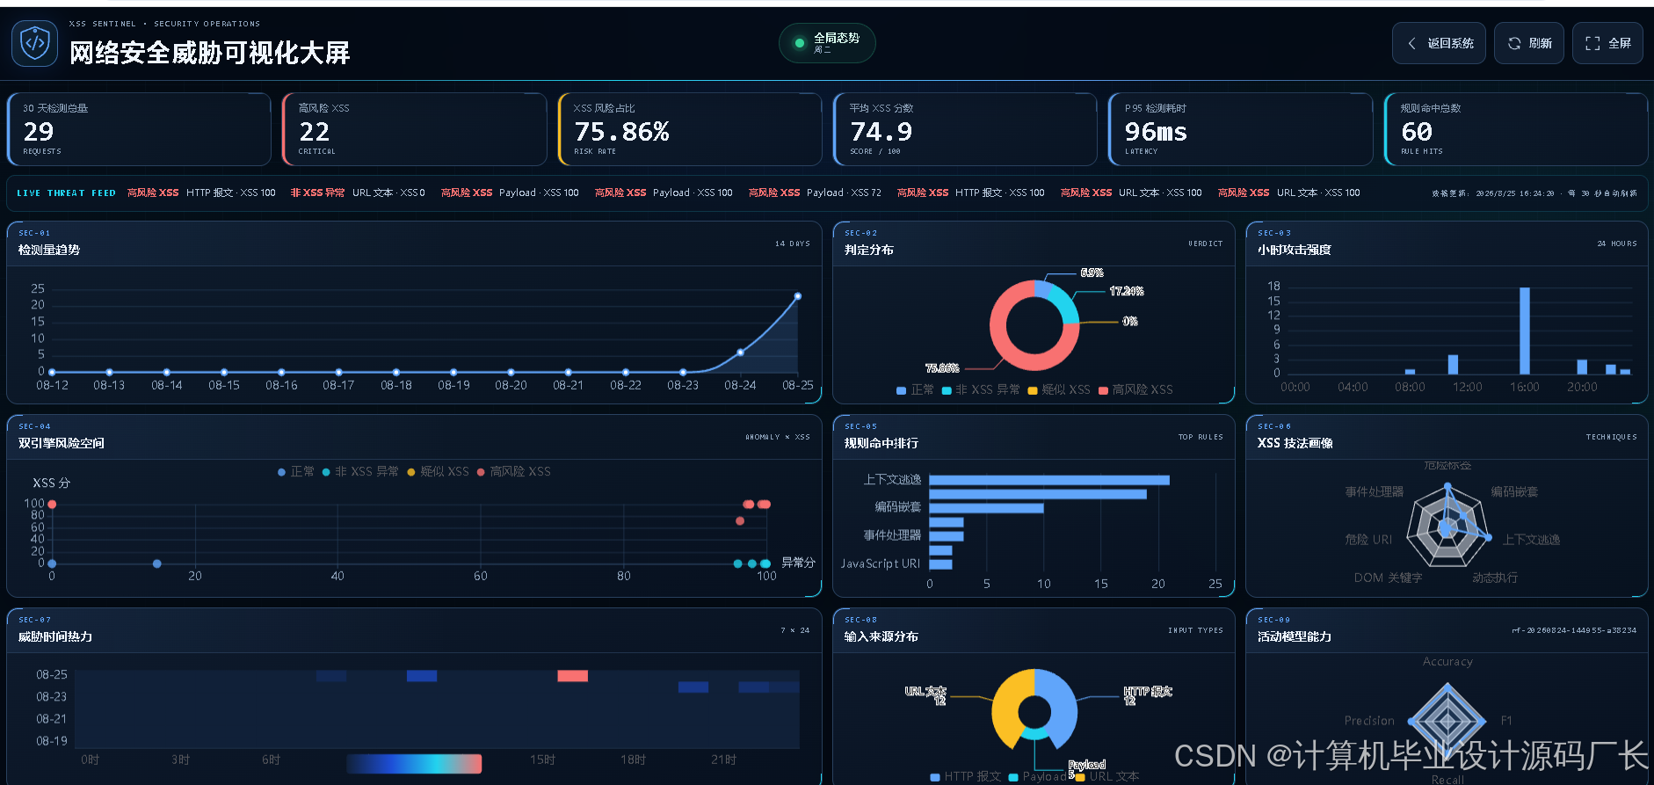The height and width of the screenshot is (785, 1654).
Task: Click the red scatter point at XSS 分 100, 异常分 0
Action: point(52,504)
